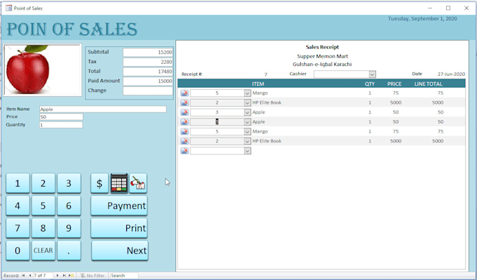Click the Access form icon in title bar
This screenshot has width=477, height=280.
[x=9, y=8]
